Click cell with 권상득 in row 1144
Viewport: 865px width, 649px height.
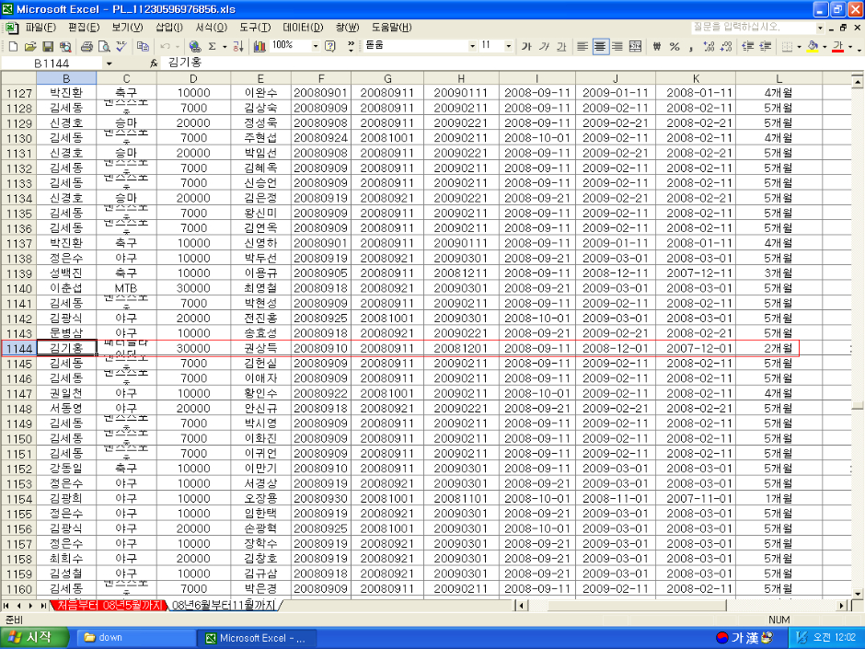[260, 348]
